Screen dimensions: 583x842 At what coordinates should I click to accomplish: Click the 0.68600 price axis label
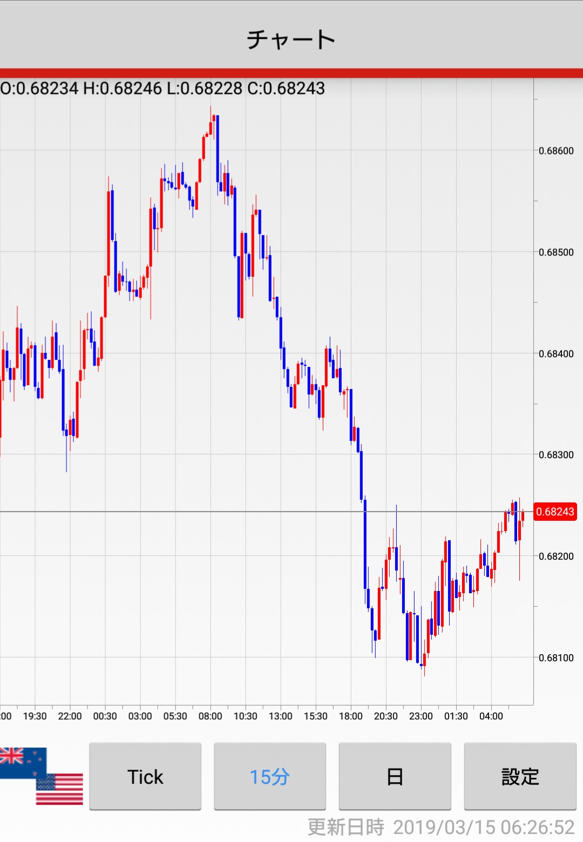(x=556, y=151)
